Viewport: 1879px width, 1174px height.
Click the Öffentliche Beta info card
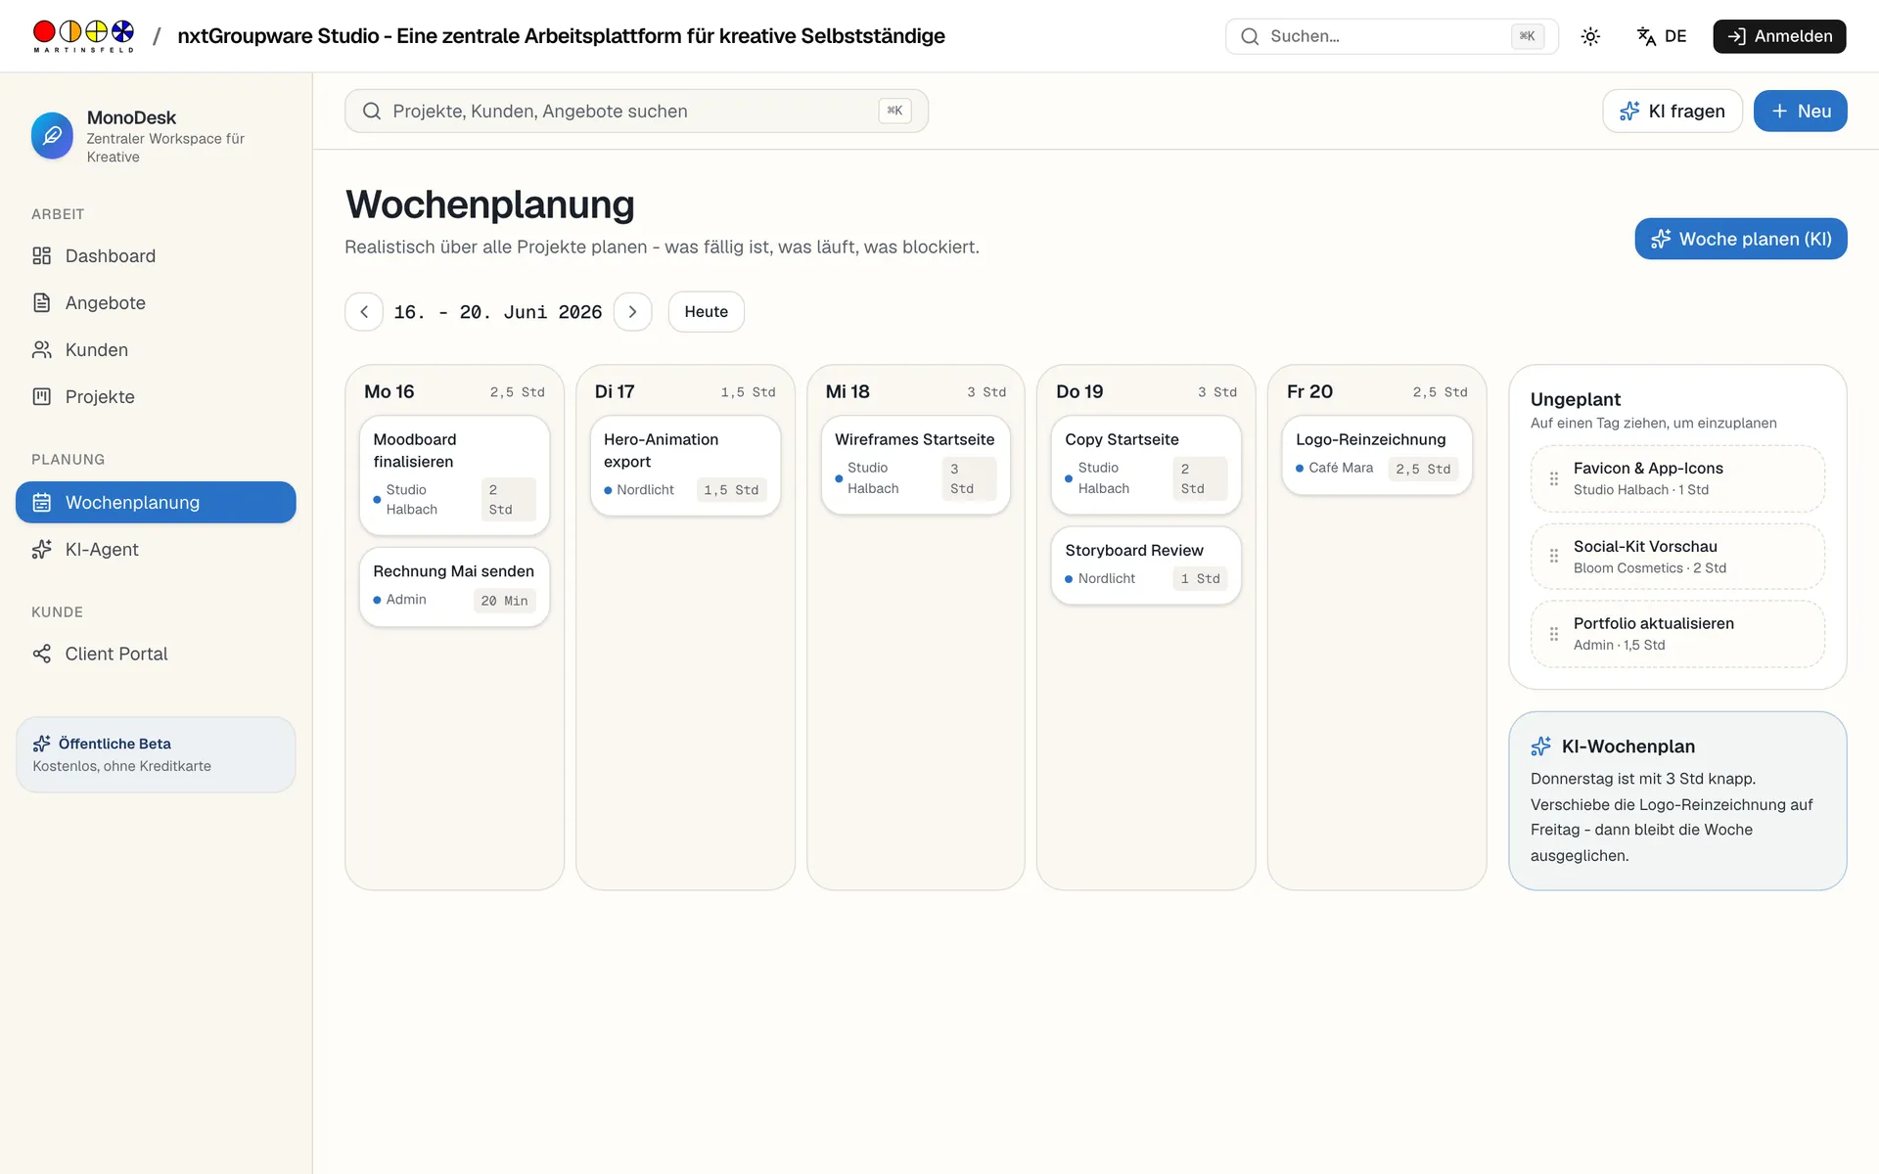[x=156, y=754]
